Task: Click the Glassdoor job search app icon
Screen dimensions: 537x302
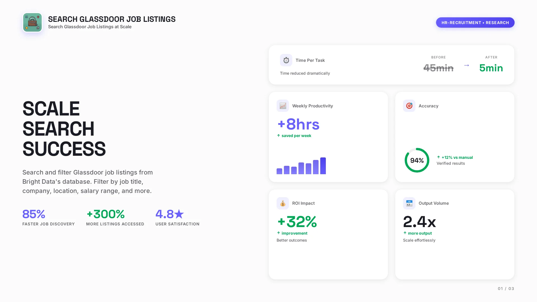Action: pos(32,22)
